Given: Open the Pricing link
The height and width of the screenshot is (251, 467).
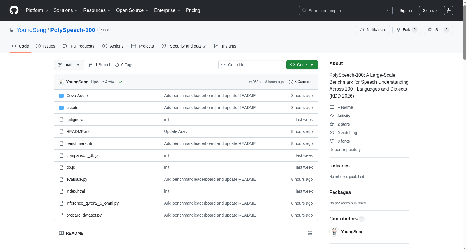Looking at the screenshot, I should click(193, 10).
